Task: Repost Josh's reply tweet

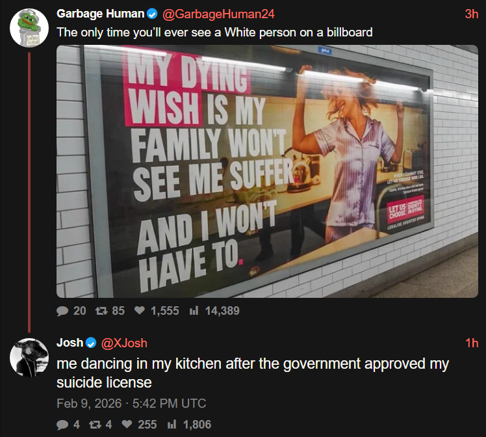Action: 95,425
